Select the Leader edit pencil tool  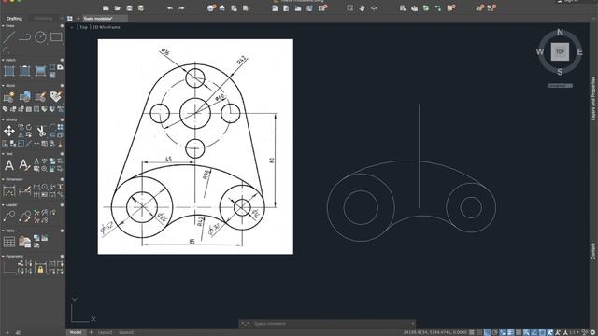(24, 216)
